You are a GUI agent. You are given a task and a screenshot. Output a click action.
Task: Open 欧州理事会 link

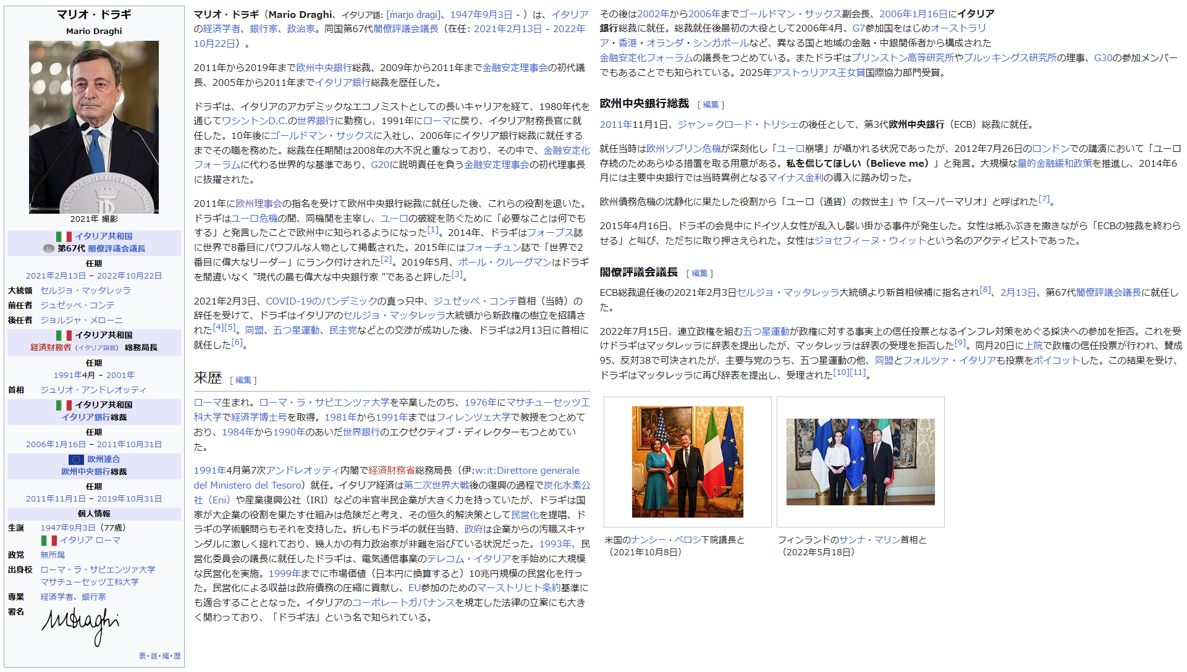pyautogui.click(x=259, y=204)
